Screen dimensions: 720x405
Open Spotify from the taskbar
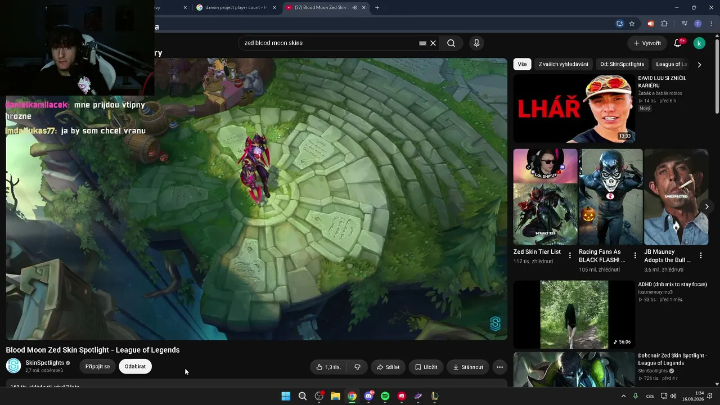pos(385,396)
